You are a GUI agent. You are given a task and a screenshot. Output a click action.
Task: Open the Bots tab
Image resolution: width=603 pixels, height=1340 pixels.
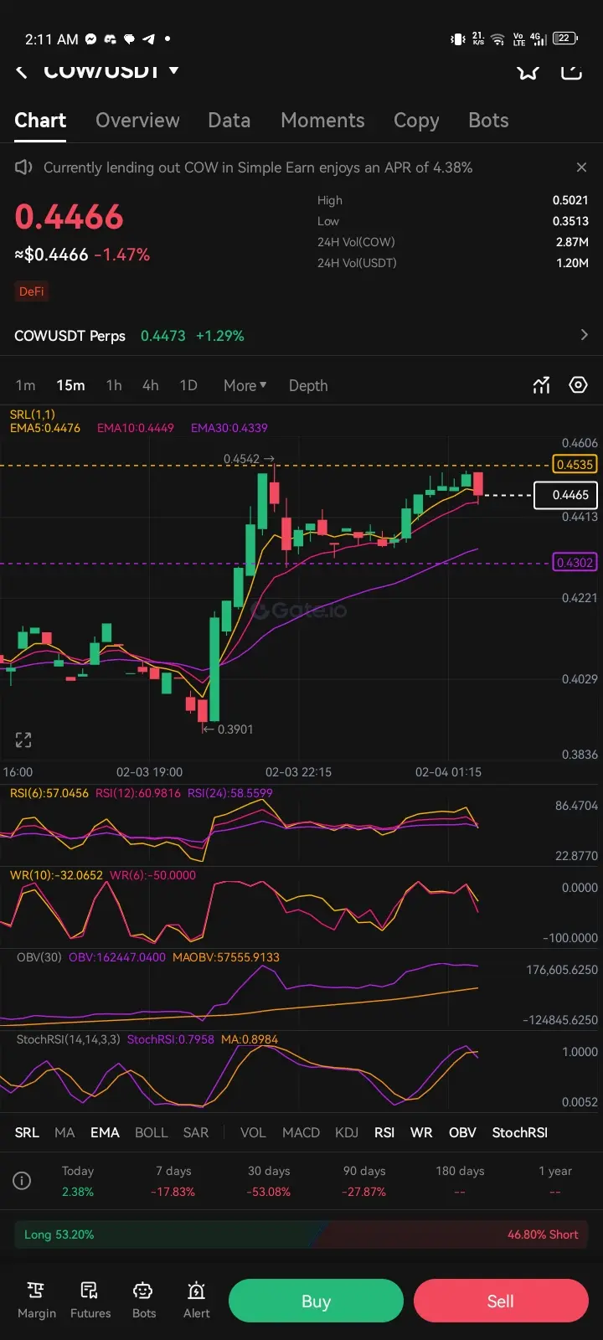[x=488, y=121]
